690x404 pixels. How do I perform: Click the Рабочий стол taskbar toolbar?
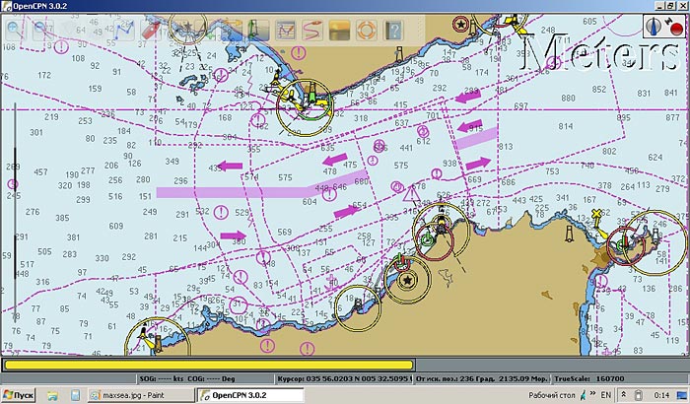point(551,395)
